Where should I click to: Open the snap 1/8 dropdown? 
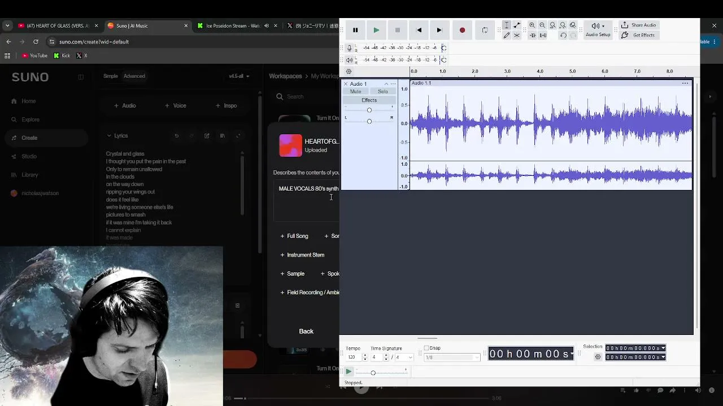[x=451, y=358]
